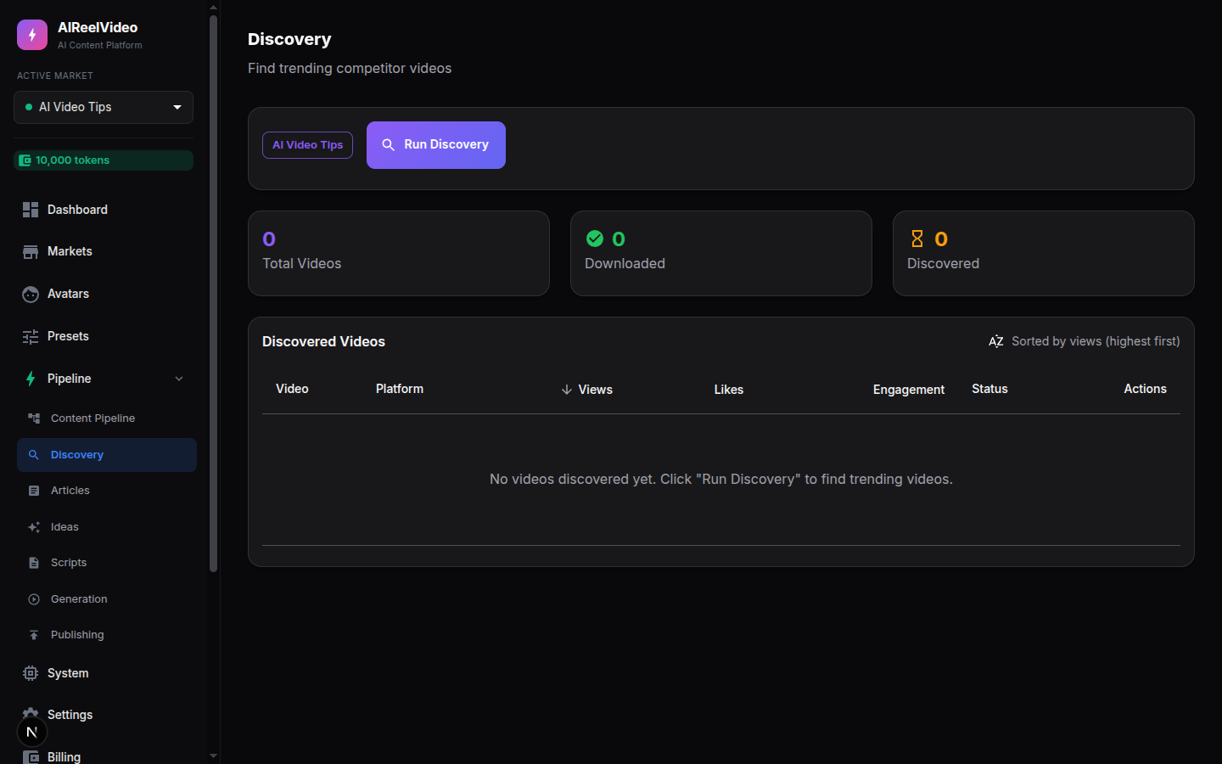Screen dimensions: 1222x764
Task: Select the AI Video Tips tag button
Action: click(307, 145)
